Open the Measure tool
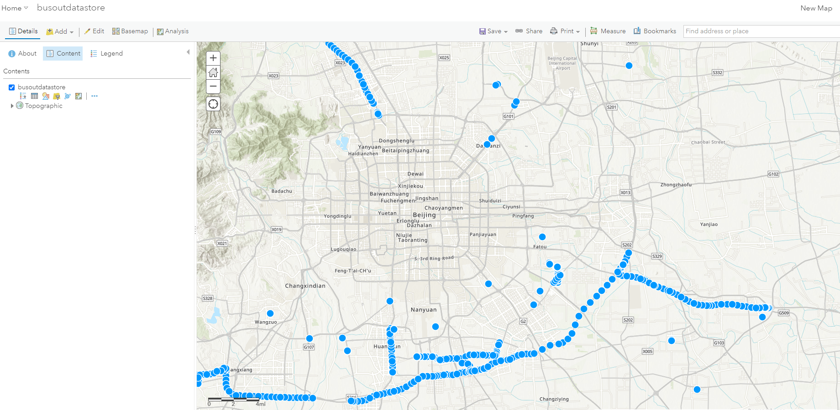 pyautogui.click(x=608, y=31)
